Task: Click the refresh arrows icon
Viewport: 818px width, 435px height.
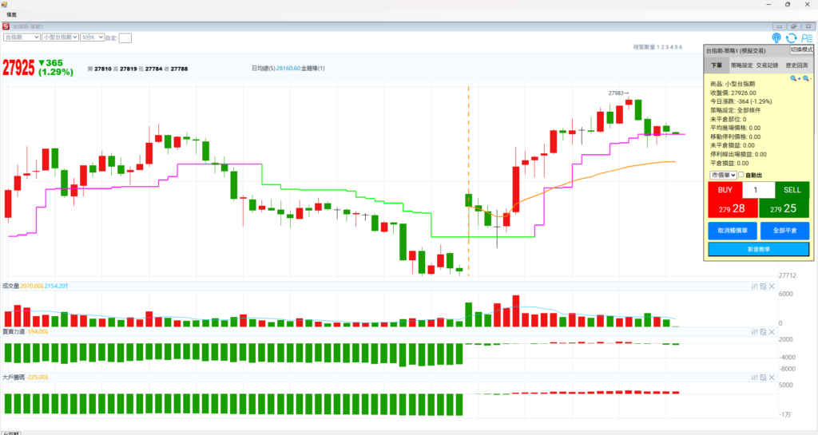Action: tap(791, 38)
